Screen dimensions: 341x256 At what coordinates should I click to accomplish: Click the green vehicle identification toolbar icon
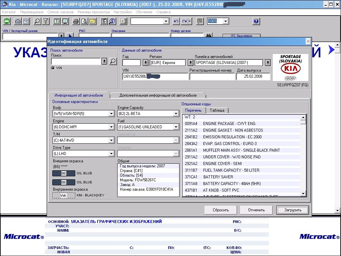pos(7,21)
